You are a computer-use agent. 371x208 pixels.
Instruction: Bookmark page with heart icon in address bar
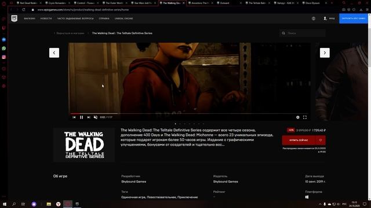click(x=354, y=10)
